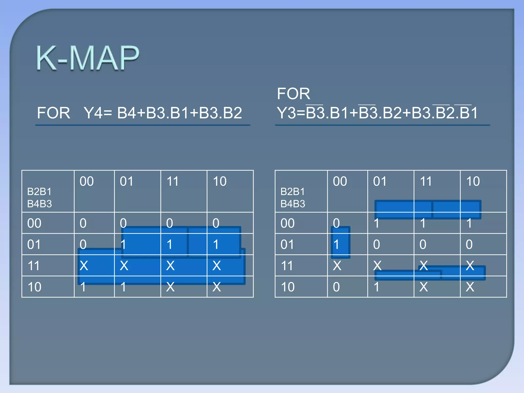
Task: Click Y4 K-map X cell at row 11, column 00
Action: (x=94, y=265)
